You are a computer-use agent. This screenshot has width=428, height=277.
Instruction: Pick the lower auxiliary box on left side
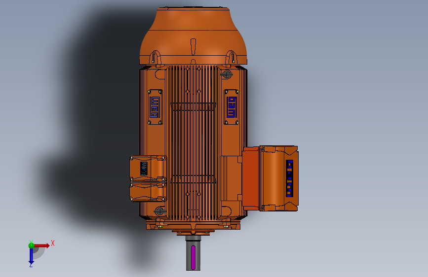pos(148,192)
